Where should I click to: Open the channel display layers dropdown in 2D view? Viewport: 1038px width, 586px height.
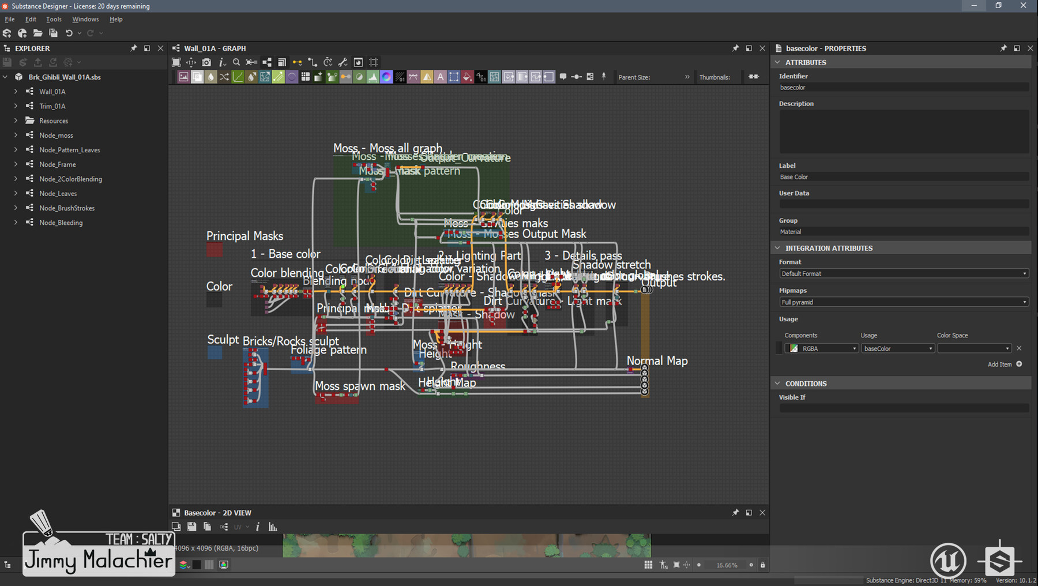[184, 565]
